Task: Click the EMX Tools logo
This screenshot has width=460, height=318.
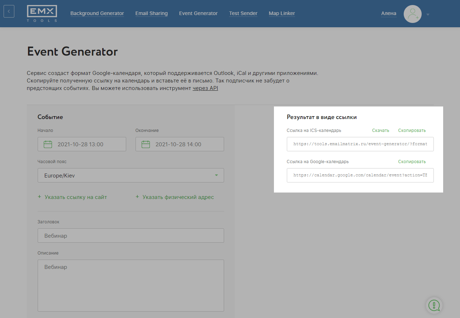Action: click(x=42, y=14)
